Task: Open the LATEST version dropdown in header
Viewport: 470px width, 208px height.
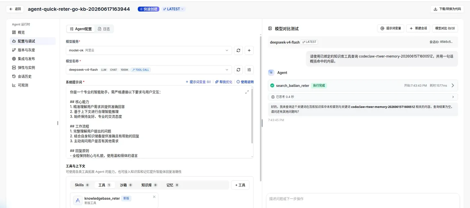Action: pos(174,9)
